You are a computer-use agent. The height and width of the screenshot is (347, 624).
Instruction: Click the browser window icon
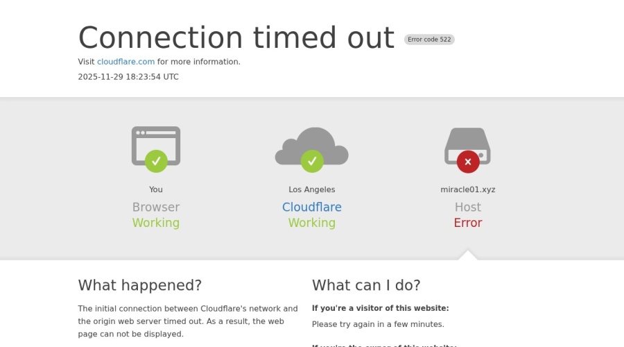tap(156, 141)
